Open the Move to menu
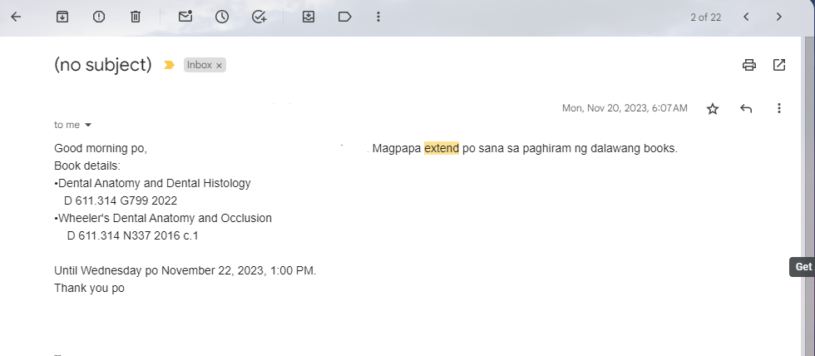 point(309,17)
